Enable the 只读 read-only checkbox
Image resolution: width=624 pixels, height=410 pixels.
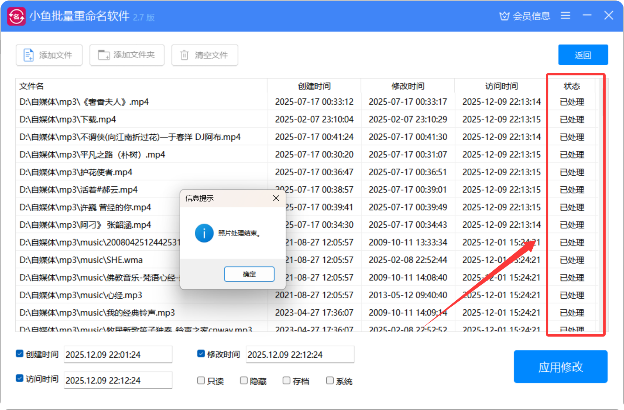(201, 381)
